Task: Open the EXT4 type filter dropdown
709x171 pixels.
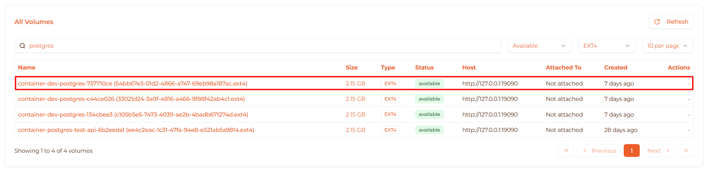Action: point(606,46)
